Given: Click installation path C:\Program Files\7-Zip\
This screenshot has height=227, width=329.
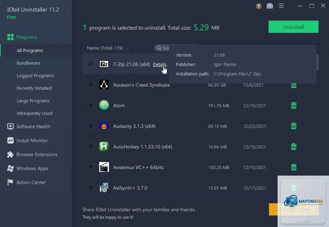Looking at the screenshot, I should [x=237, y=74].
